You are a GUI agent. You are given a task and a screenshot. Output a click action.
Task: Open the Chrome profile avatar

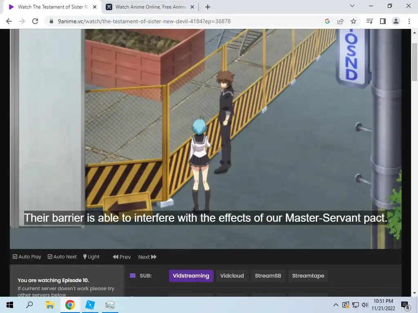point(396,21)
